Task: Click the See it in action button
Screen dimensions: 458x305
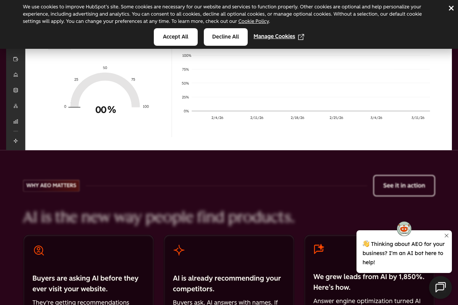Action: 404,186
